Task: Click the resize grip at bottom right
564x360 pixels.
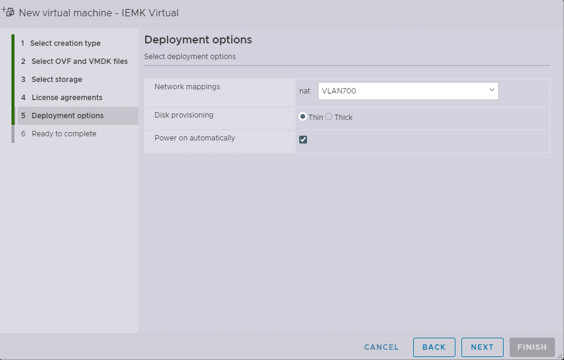Action: click(x=560, y=357)
